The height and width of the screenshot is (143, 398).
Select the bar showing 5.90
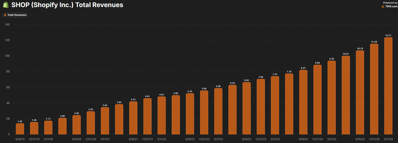point(218,111)
